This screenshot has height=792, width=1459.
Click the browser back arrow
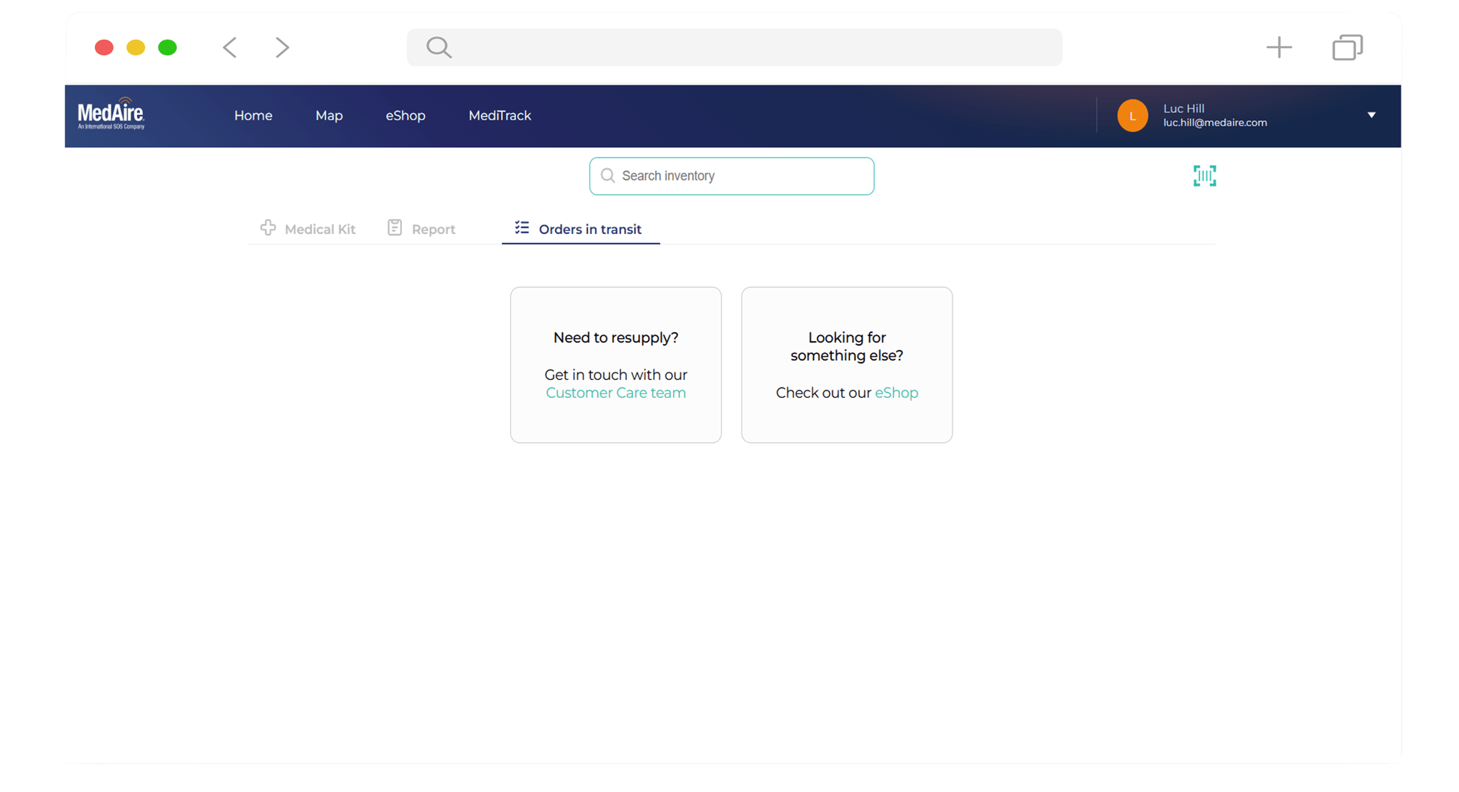229,46
